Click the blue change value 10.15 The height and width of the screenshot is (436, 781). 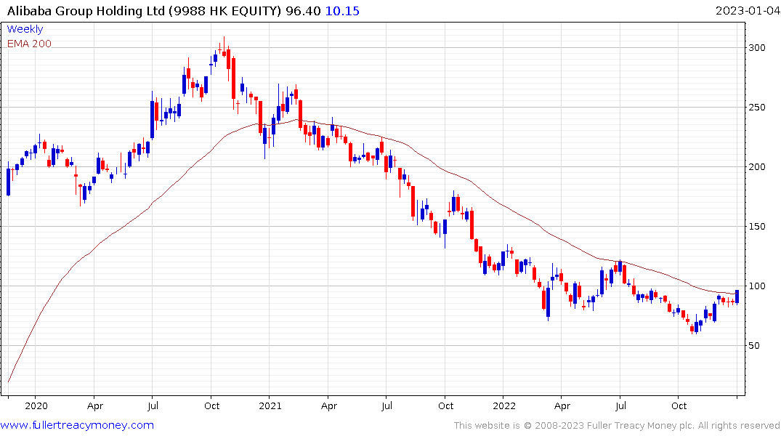tap(342, 11)
